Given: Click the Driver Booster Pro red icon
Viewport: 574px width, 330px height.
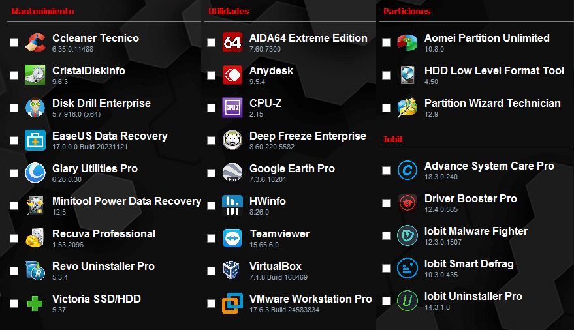Looking at the screenshot, I should [407, 203].
